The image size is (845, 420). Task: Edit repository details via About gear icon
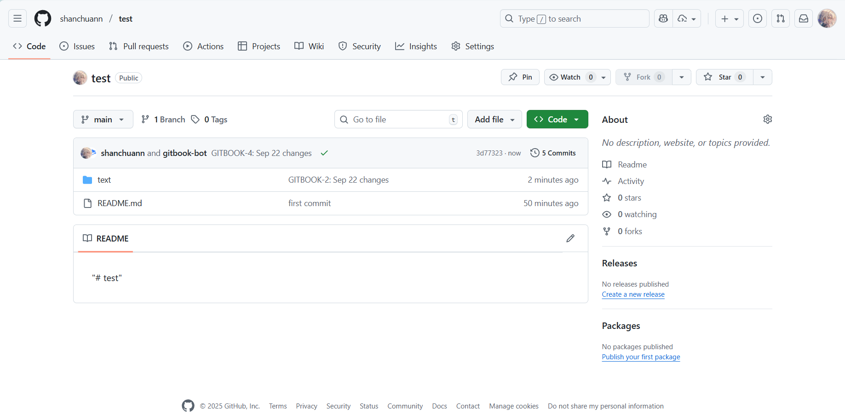pyautogui.click(x=767, y=119)
